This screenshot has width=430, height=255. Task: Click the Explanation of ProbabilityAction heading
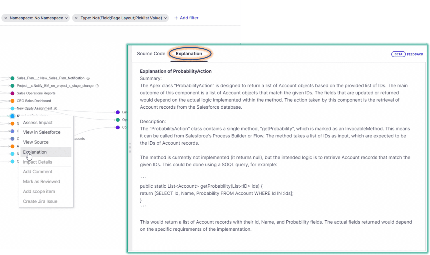[x=176, y=71]
